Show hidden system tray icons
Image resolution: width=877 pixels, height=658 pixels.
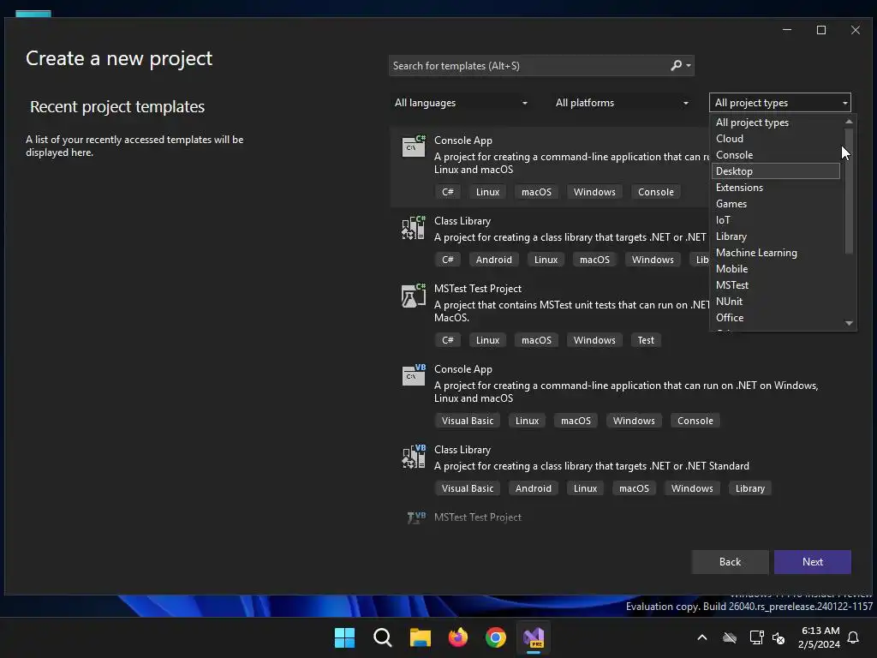point(702,637)
